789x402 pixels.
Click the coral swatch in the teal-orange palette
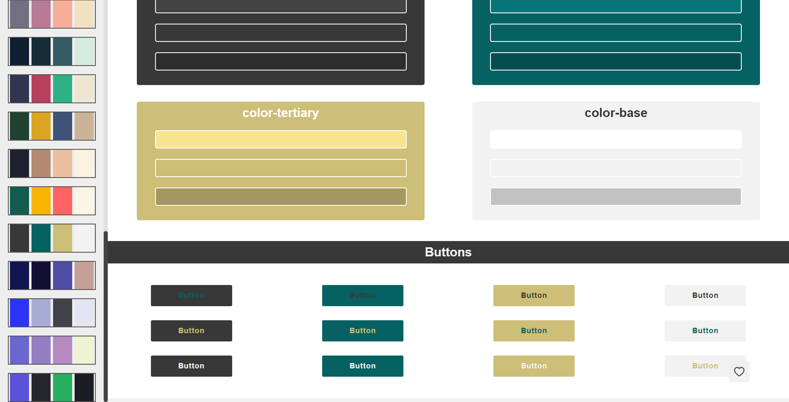[x=62, y=200]
